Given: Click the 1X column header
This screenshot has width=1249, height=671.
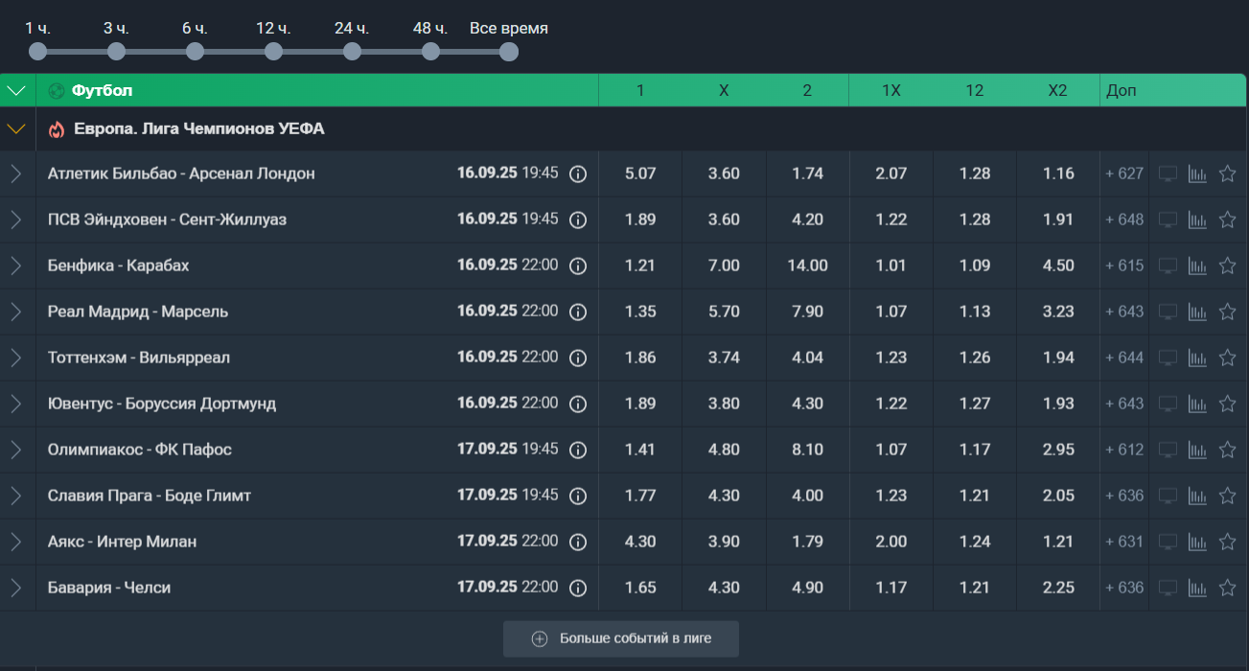Looking at the screenshot, I should [890, 91].
